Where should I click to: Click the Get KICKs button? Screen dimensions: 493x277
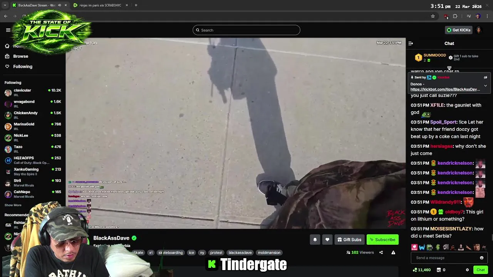tap(458, 30)
